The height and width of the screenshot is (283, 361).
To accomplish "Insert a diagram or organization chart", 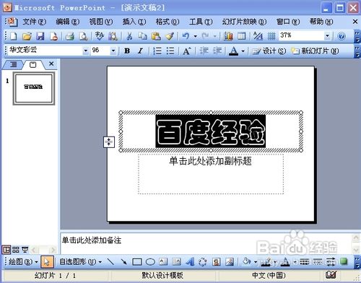I will pyautogui.click(x=203, y=261).
